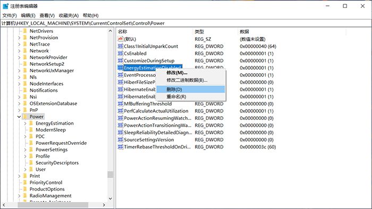The height and width of the screenshot is (209, 372).
Task: Click the Print folder icon
Action: (x=25, y=176)
